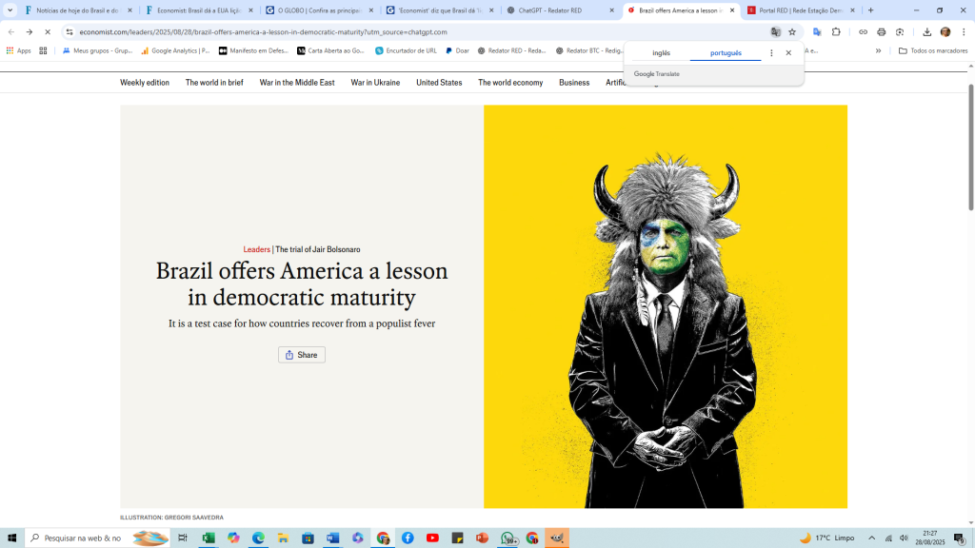Select português in translate popup
975x548 pixels.
click(726, 53)
